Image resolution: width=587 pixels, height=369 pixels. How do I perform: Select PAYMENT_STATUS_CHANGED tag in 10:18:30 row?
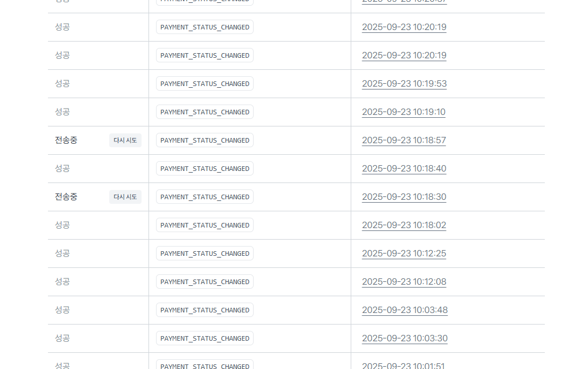click(205, 197)
